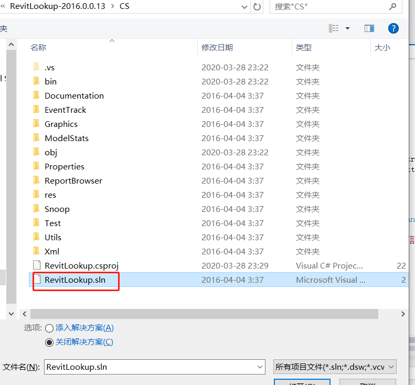Select the .vs folder icon
415x385 pixels.
click(x=36, y=67)
